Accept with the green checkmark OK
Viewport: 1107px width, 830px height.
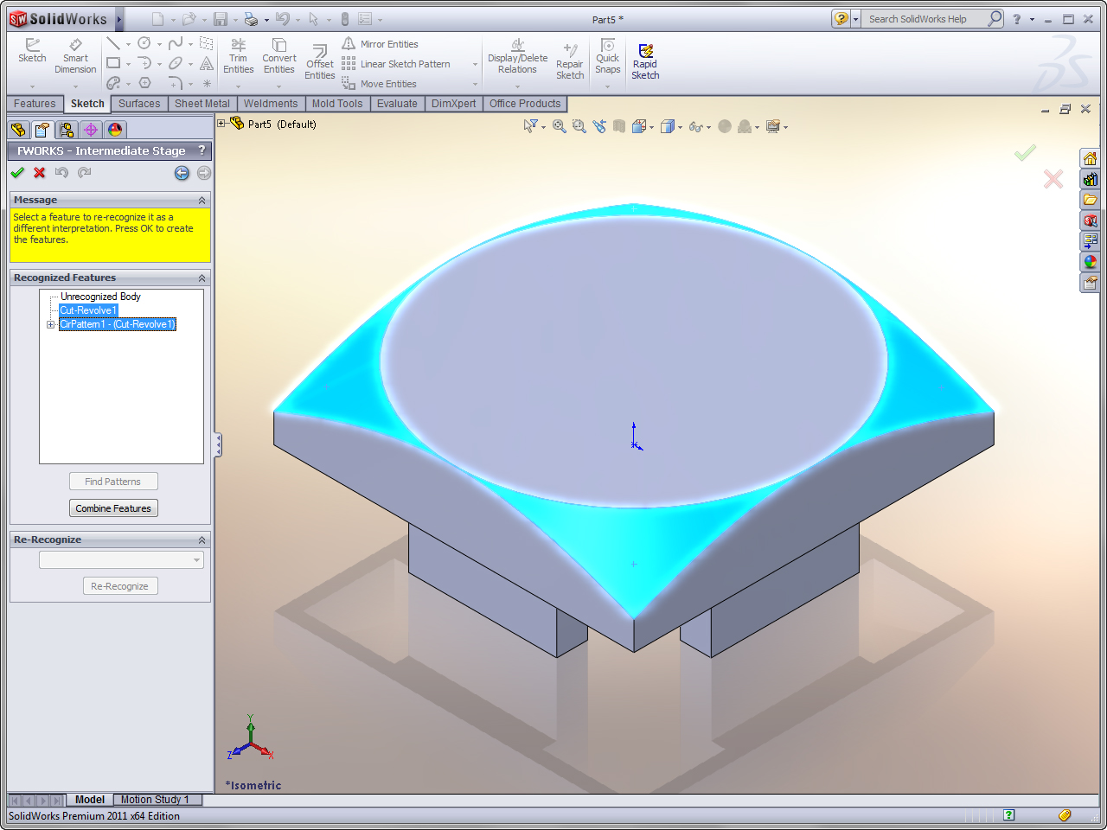17,173
